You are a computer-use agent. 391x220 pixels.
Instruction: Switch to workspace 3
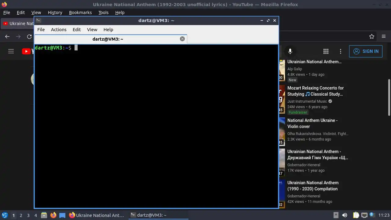point(28,215)
